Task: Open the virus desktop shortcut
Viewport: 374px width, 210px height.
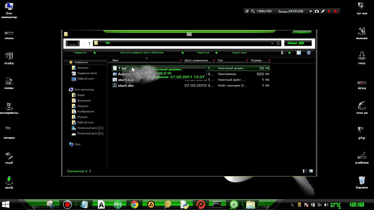Action: [362, 84]
